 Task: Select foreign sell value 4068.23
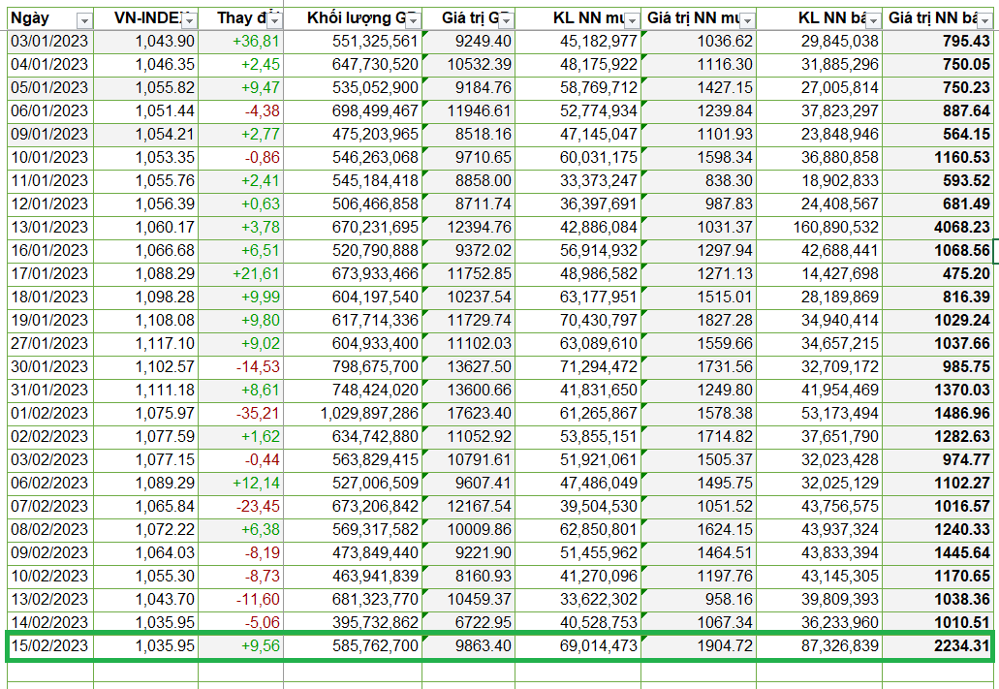938,228
